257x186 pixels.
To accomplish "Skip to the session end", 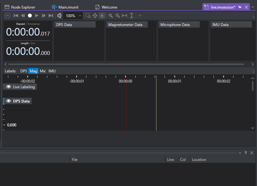I will pos(51,16).
